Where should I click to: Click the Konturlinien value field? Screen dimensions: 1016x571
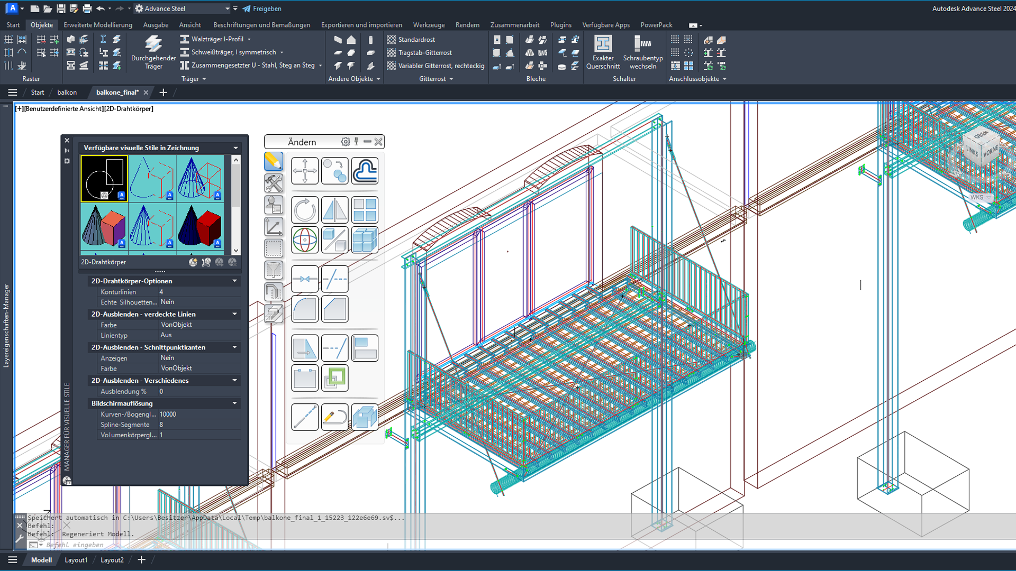coord(198,292)
